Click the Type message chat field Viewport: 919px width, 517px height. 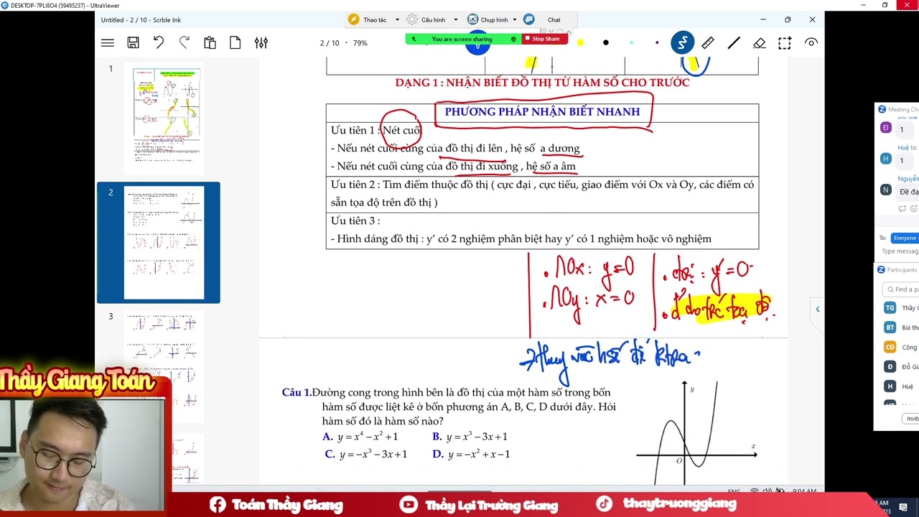(x=900, y=251)
